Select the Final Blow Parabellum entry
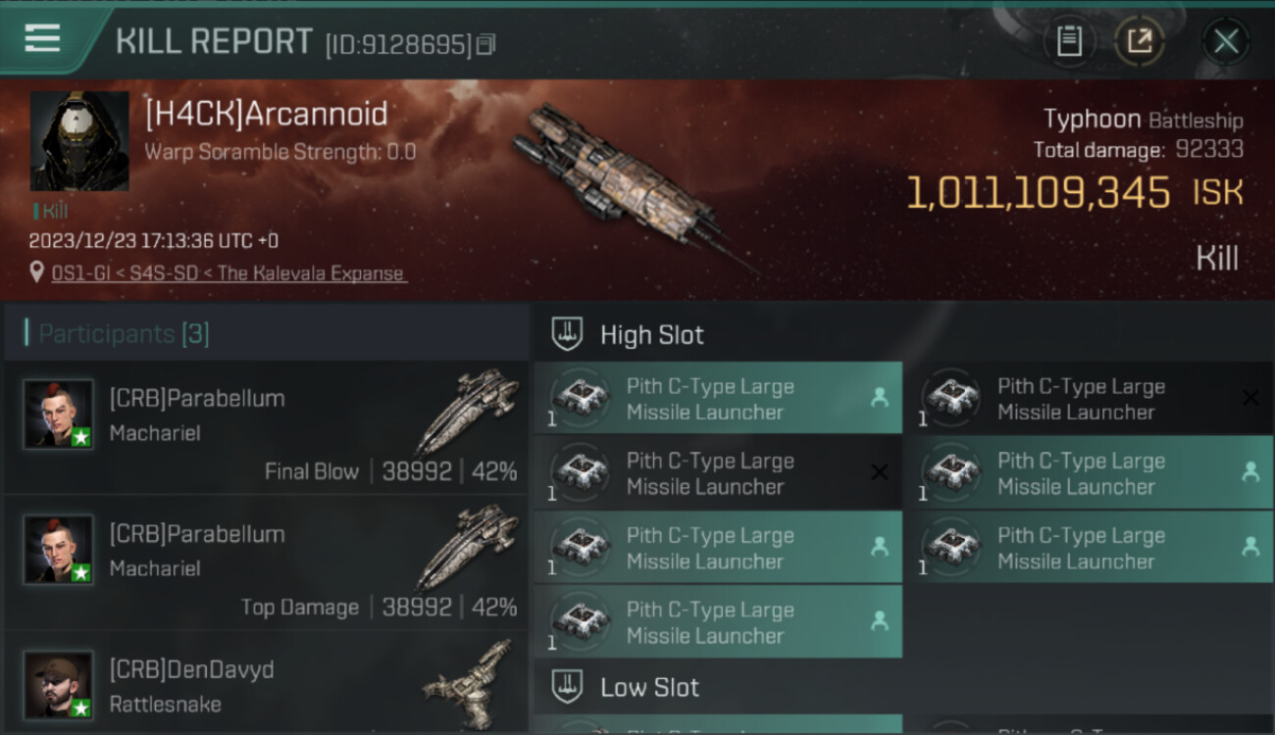Screen dimensions: 1275x735 click(266, 428)
